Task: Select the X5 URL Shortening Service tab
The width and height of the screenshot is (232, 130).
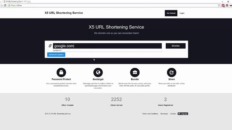Action: 14,1
